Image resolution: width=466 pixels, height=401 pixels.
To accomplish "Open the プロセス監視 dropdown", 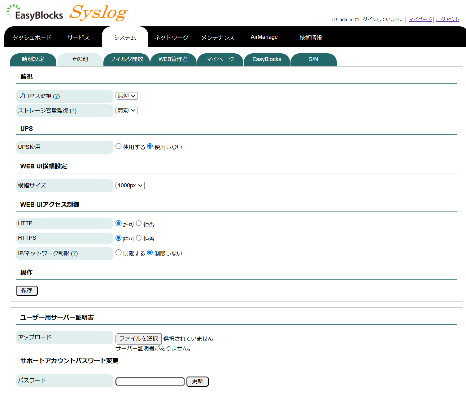I will (126, 96).
